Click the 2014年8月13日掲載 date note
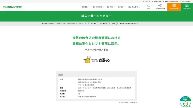 [x=128, y=102]
